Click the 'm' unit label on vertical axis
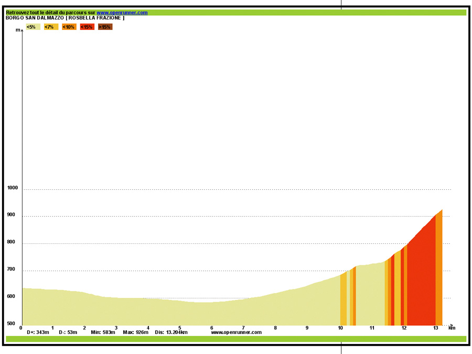This screenshot has width=472, height=354. pos(18,30)
